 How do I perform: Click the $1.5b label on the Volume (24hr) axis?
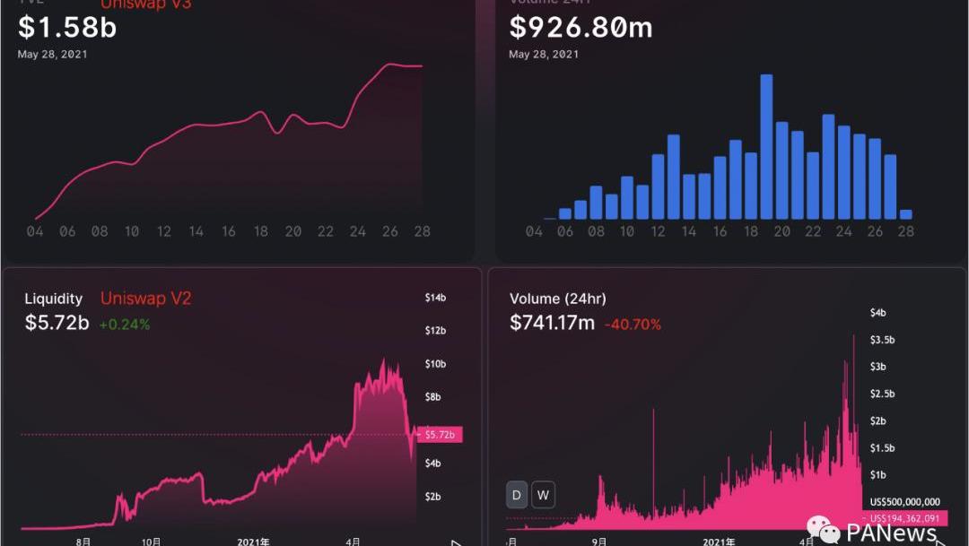point(883,447)
